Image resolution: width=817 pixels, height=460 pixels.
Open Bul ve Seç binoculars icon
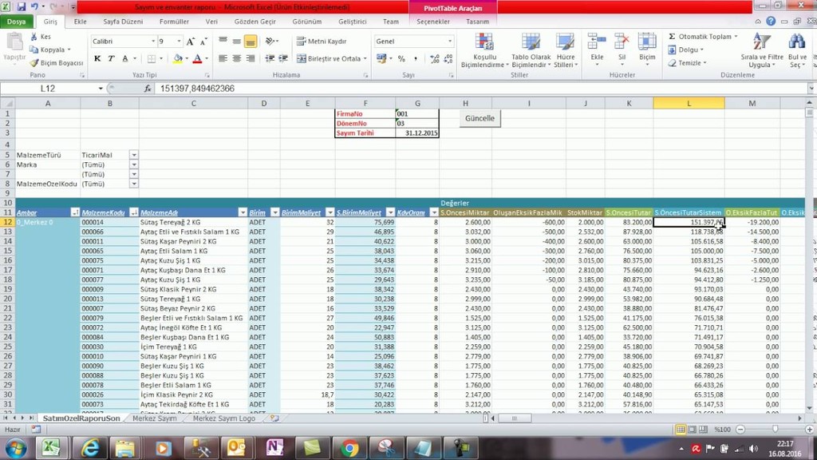[797, 50]
